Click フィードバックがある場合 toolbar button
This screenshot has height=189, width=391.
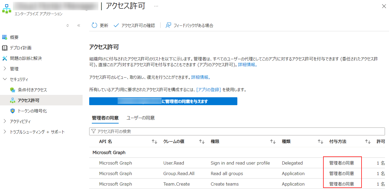(189, 25)
